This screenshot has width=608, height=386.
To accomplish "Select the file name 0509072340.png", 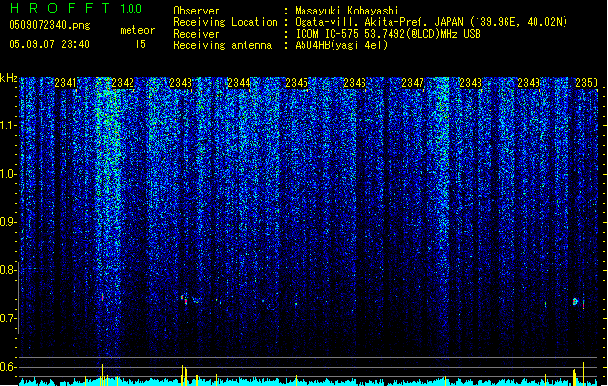I will pyautogui.click(x=49, y=25).
